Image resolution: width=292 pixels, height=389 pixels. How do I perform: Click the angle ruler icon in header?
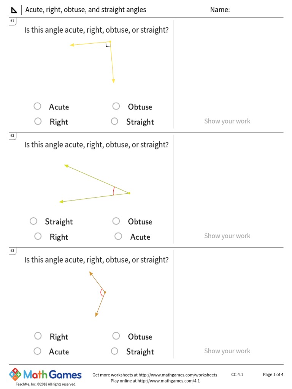[x=14, y=10]
